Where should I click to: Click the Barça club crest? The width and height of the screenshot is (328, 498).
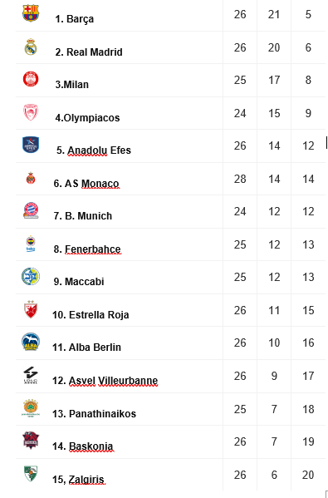[x=31, y=13]
